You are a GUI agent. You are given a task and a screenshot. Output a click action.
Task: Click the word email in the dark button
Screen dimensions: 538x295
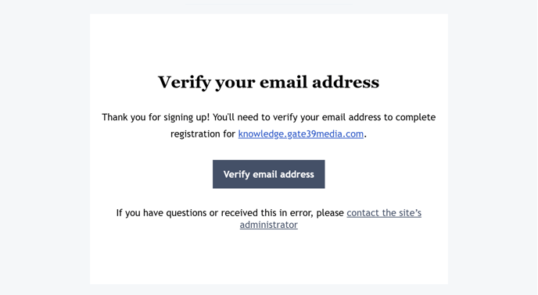[x=265, y=174]
